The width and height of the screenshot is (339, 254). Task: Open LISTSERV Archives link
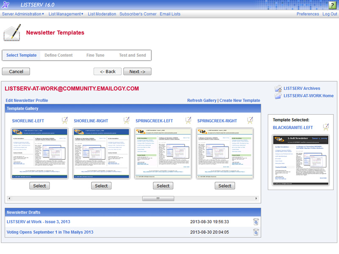click(x=302, y=88)
